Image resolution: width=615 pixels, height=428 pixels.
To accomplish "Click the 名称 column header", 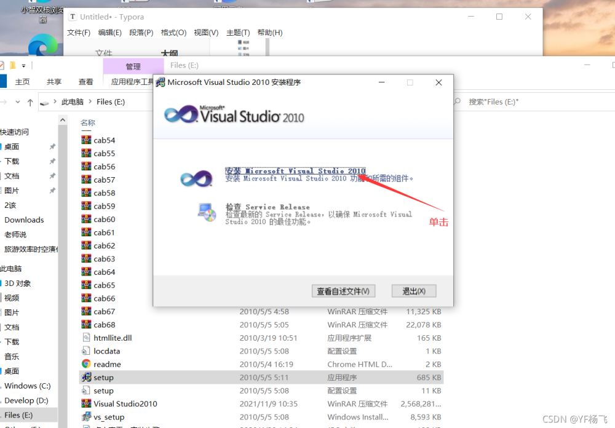I will click(88, 123).
